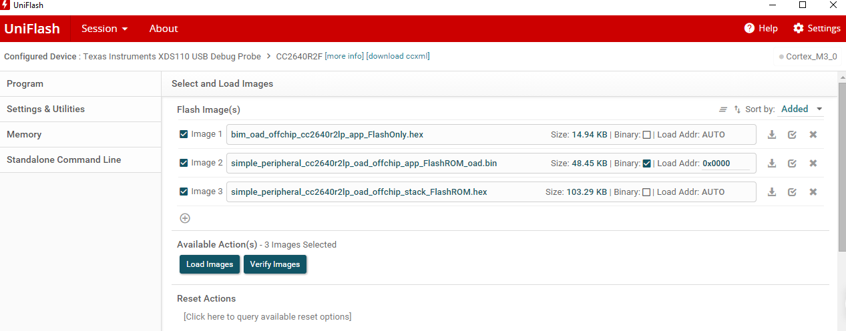846x331 pixels.
Task: Click simple_peripheral app_FlashROM_oad.bin filename
Action: (x=364, y=163)
